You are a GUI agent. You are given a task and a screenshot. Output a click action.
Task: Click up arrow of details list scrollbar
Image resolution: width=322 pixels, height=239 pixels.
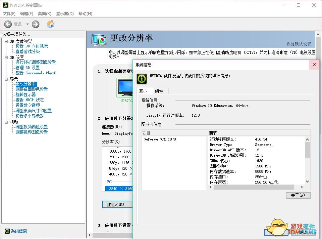(308, 140)
